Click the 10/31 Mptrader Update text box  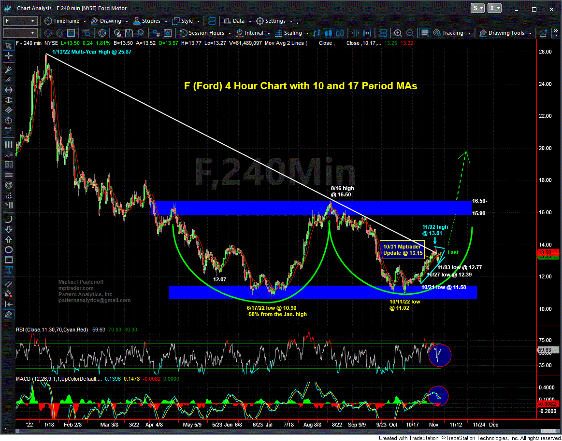tap(402, 249)
